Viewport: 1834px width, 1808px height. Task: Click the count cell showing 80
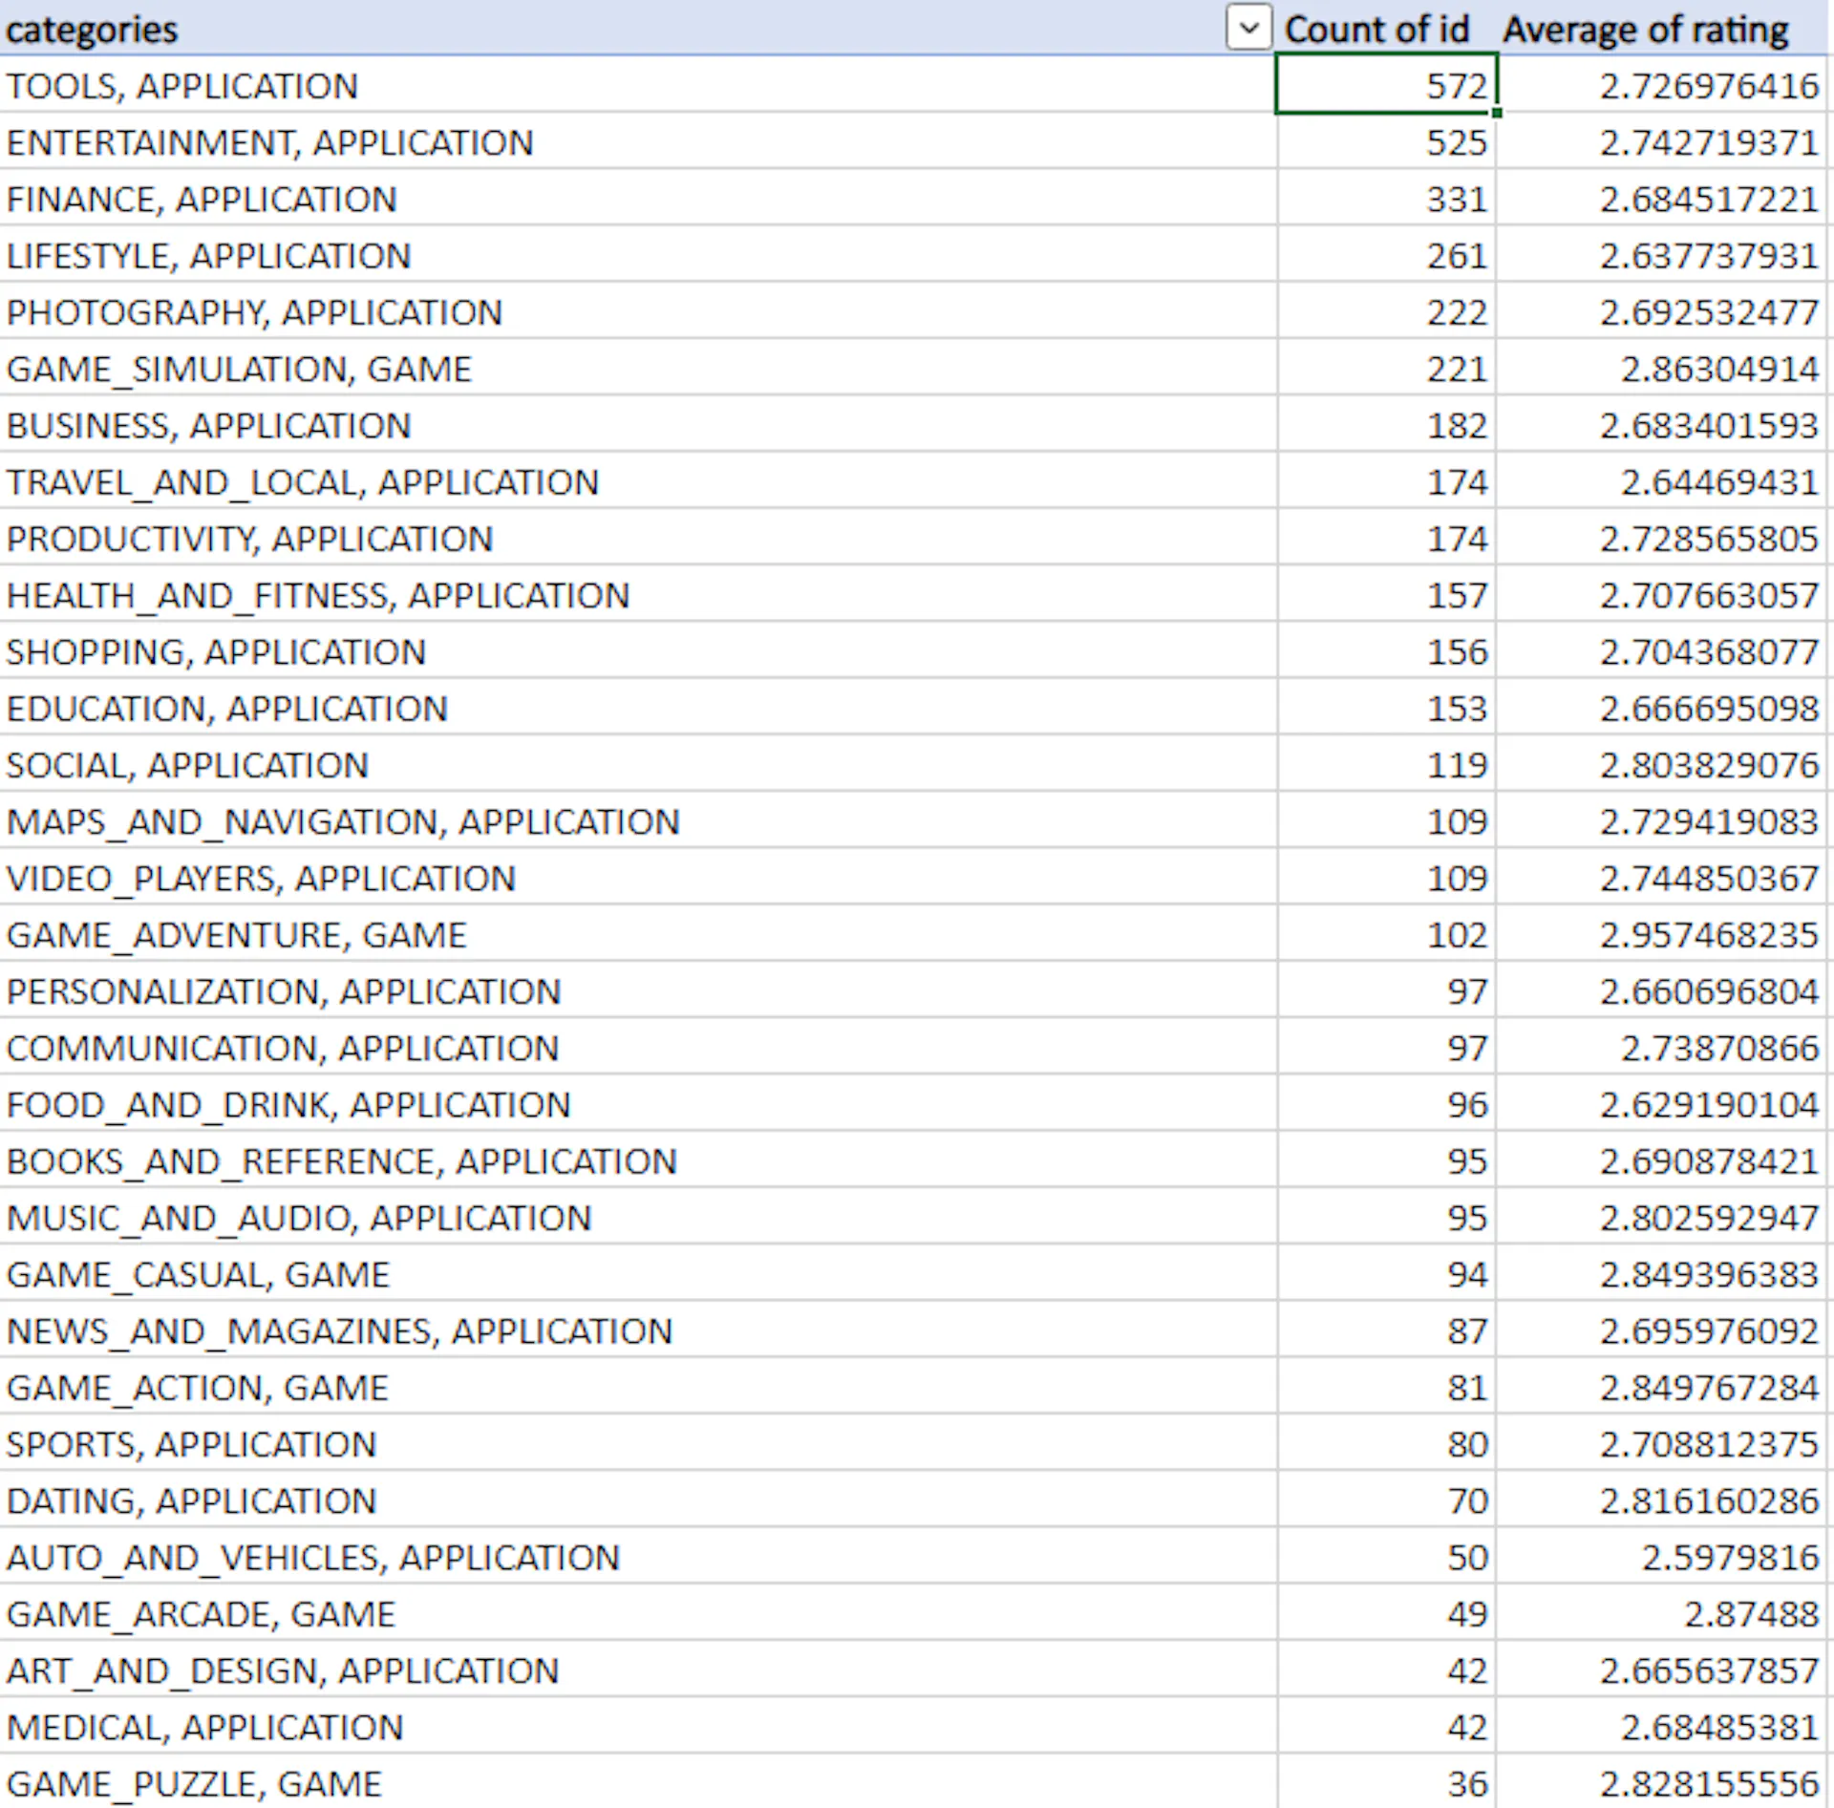(1386, 1444)
